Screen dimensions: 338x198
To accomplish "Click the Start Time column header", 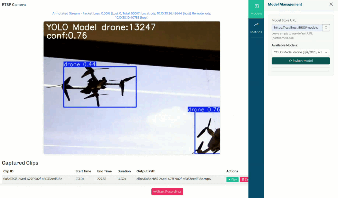I will 83,171.
